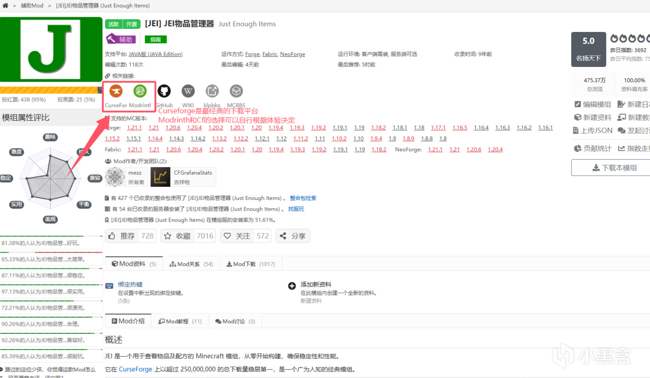Click the 收藏 star button
650x378 pixels.
coord(188,236)
